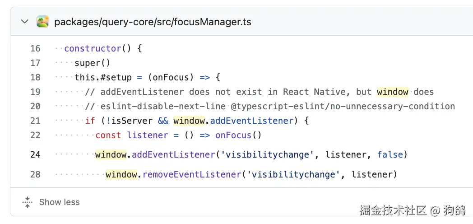
Task: Click the collapse arrows icon beside Show less
Action: [28, 202]
